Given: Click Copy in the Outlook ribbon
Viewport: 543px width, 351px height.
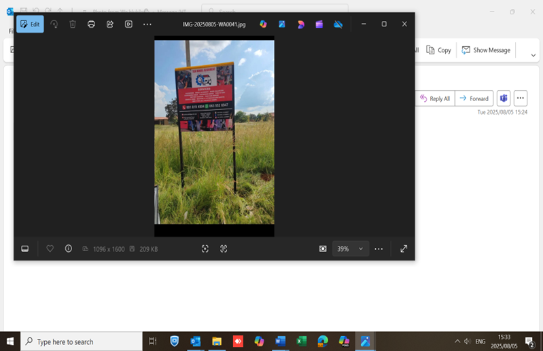Looking at the screenshot, I should click(x=439, y=50).
